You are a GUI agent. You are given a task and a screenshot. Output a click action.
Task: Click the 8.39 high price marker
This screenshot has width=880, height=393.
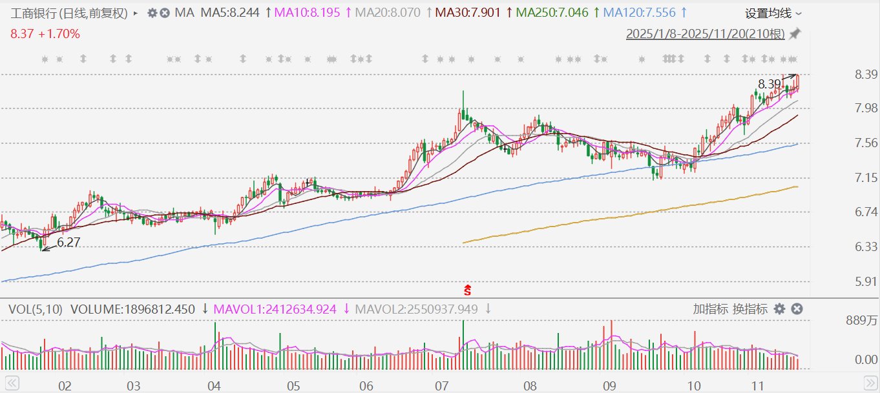pyautogui.click(x=769, y=84)
